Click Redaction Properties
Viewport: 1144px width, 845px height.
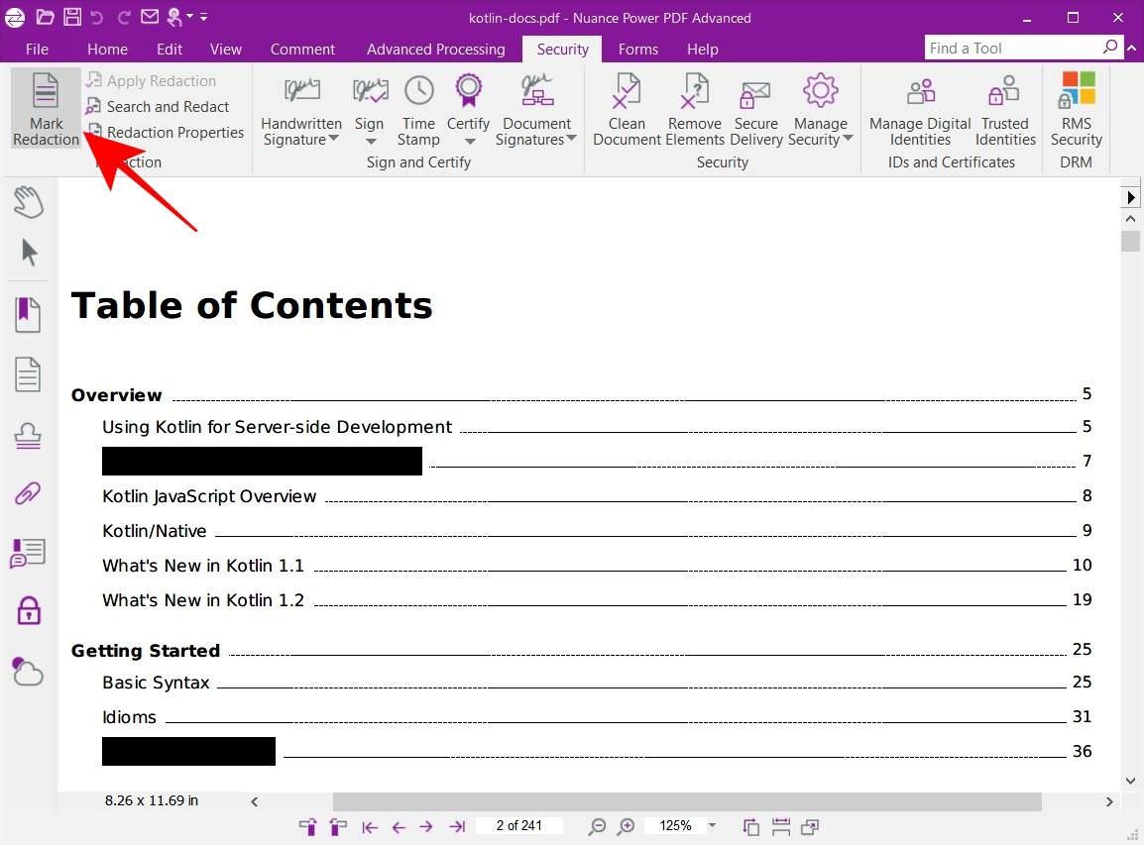tap(174, 133)
